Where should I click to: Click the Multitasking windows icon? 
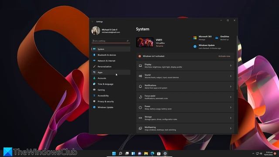(x=140, y=128)
